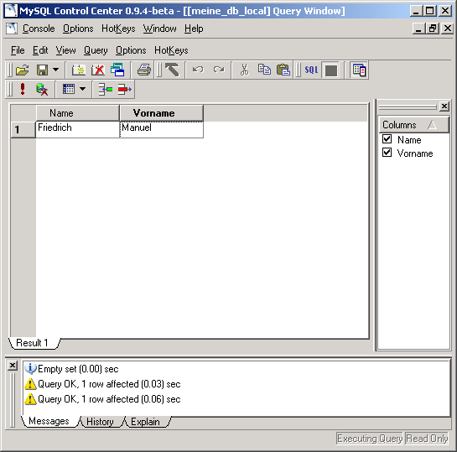Open the Edit menu
Image resolution: width=457 pixels, height=452 pixels.
40,50
